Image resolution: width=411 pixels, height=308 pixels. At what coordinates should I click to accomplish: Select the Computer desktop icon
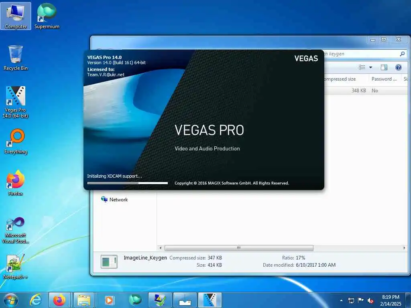click(16, 16)
